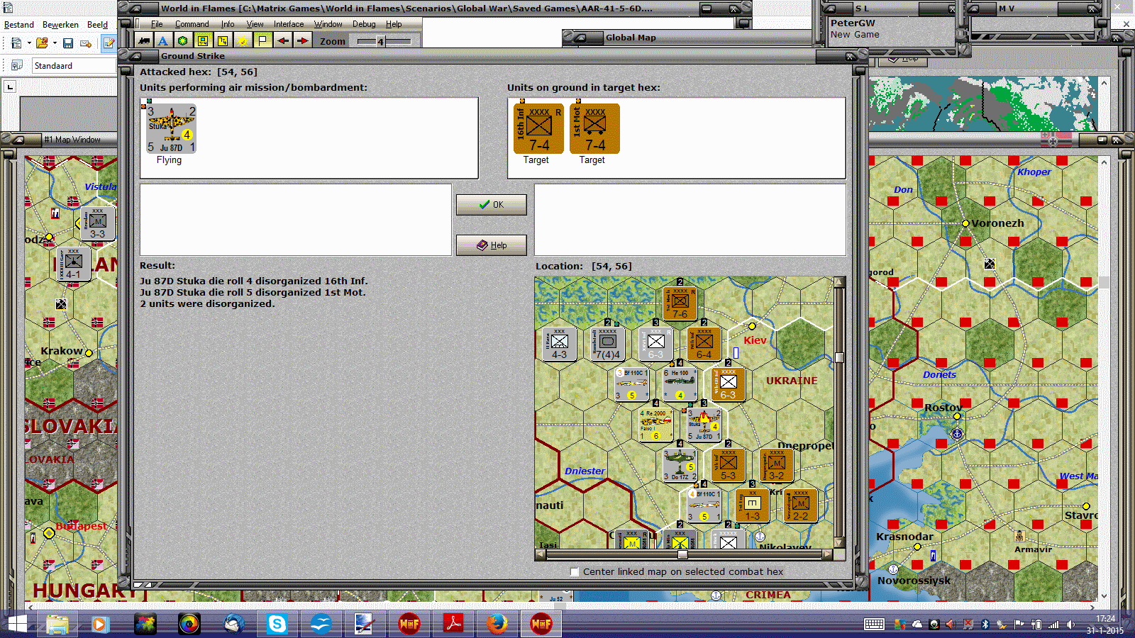Open the File menu in World in Flames

(x=157, y=24)
